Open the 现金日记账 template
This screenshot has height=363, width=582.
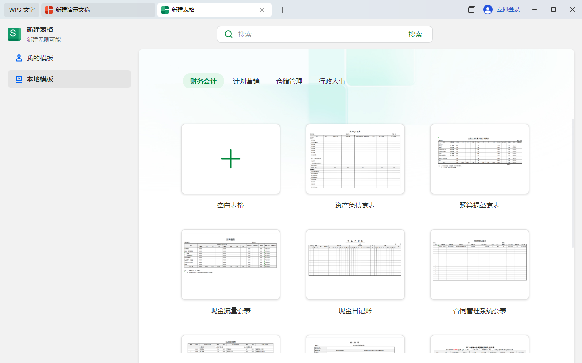coord(355,265)
